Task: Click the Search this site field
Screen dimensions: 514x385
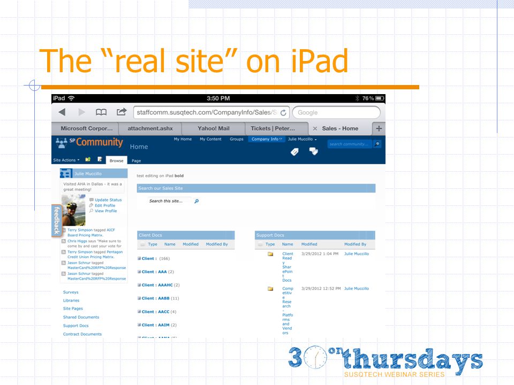Action: [169, 201]
